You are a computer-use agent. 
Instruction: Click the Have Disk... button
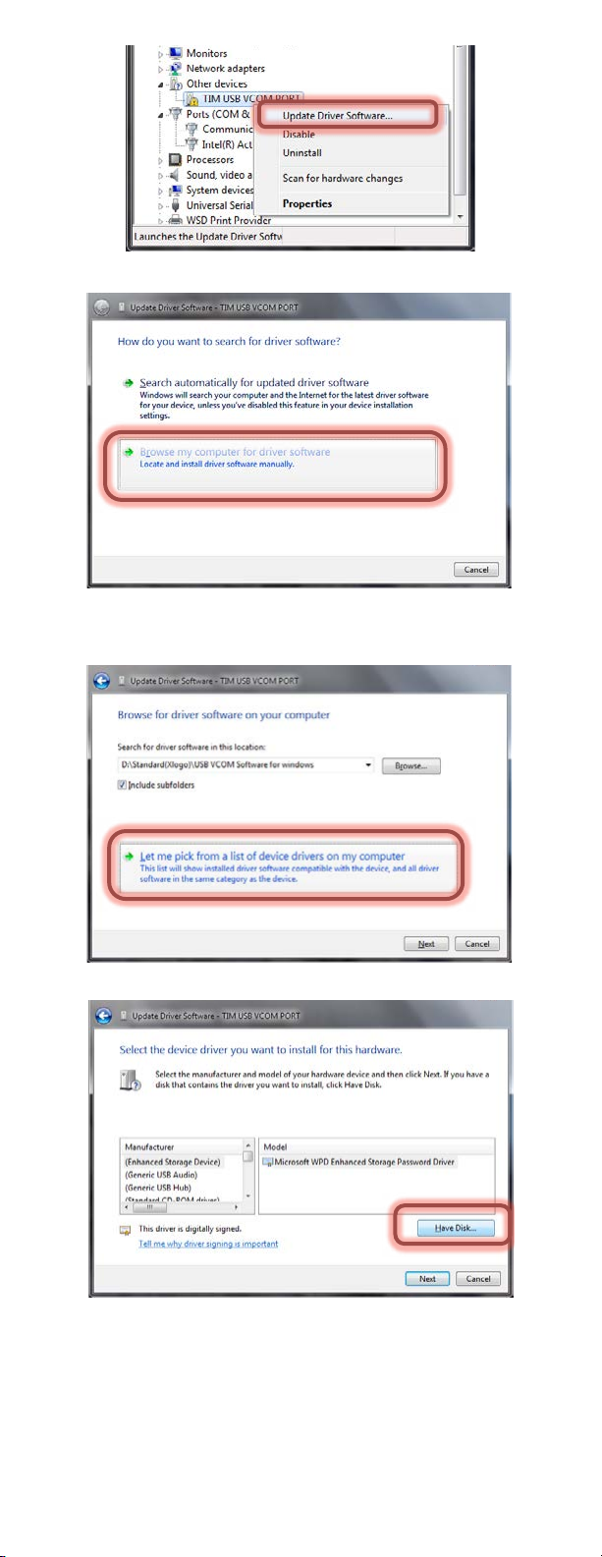pyautogui.click(x=456, y=1228)
